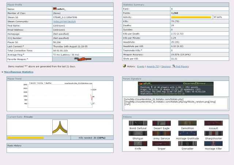Click the Private rank chevron badge
The image size is (234, 165).
pyautogui.click(x=60, y=127)
